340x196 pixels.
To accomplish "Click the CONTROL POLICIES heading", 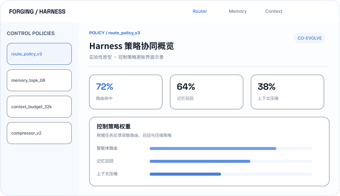I will (31, 33).
